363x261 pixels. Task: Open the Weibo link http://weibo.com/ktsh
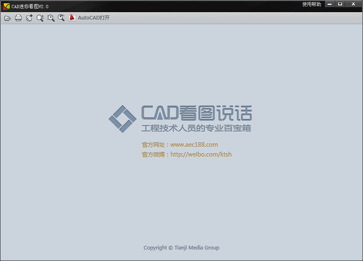(x=201, y=154)
